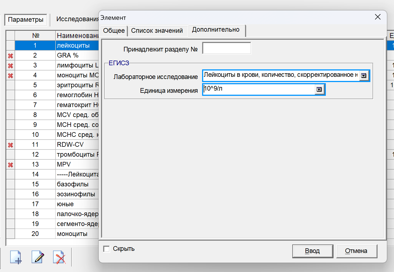Select the базофилы row in table
The image size is (394, 272).
(x=73, y=184)
